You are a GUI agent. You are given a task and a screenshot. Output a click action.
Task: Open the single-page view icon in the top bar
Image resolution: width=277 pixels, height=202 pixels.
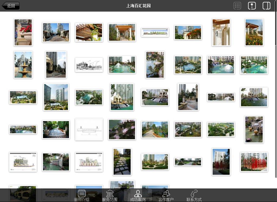click(x=252, y=6)
